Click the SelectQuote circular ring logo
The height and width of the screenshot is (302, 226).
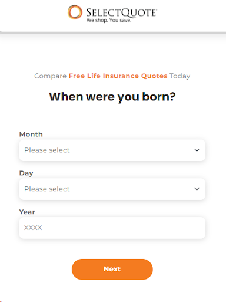click(75, 12)
